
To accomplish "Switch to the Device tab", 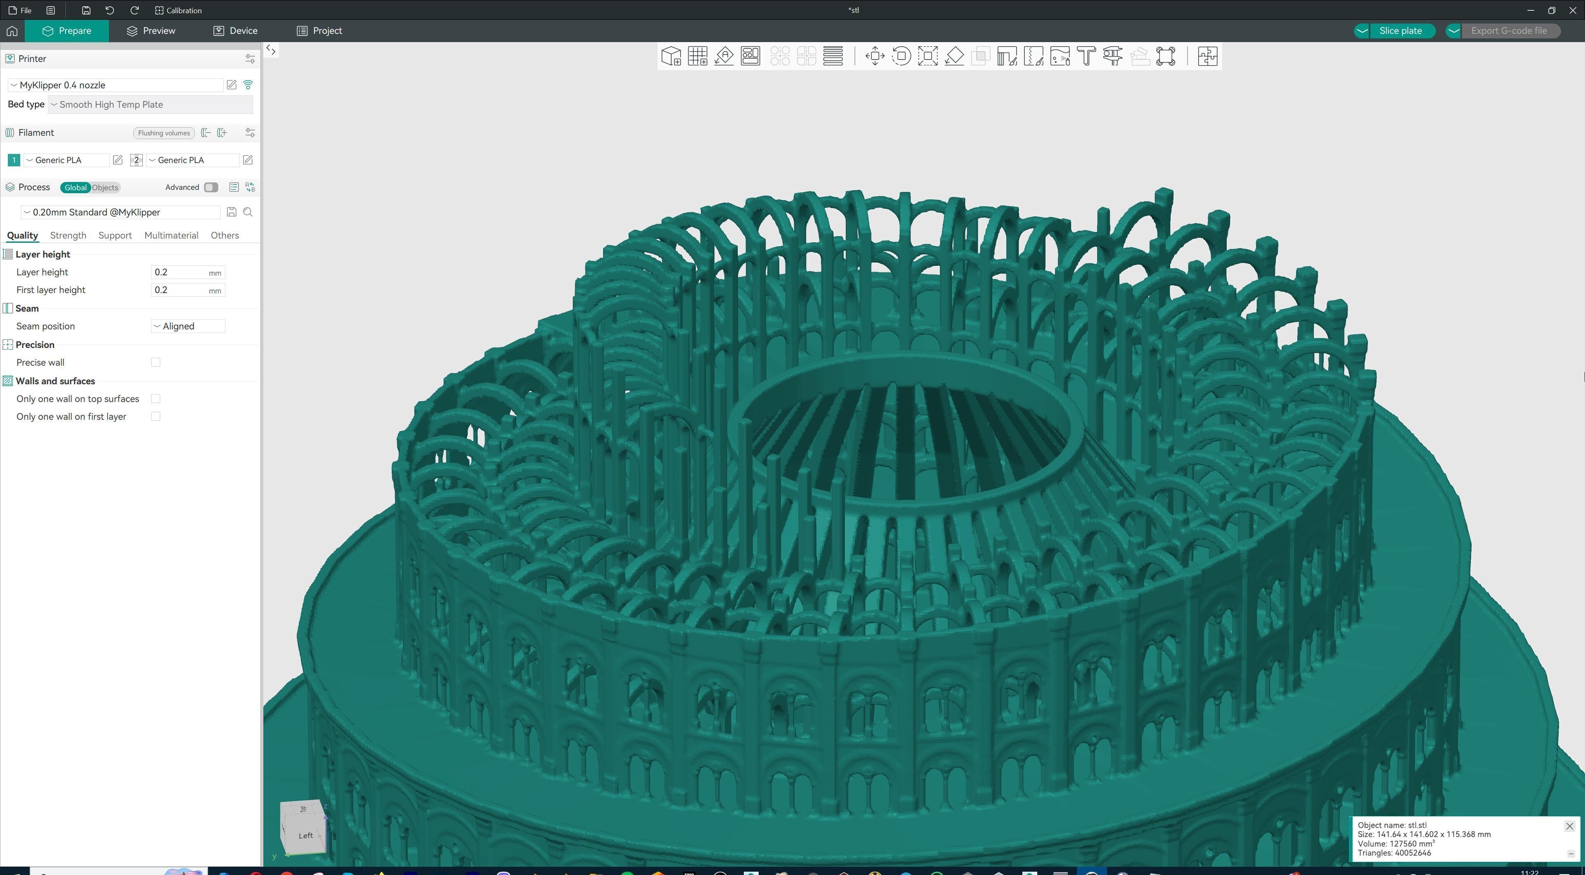I will pyautogui.click(x=236, y=31).
